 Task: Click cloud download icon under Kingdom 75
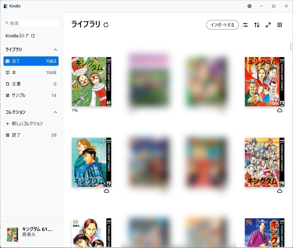pos(107,191)
